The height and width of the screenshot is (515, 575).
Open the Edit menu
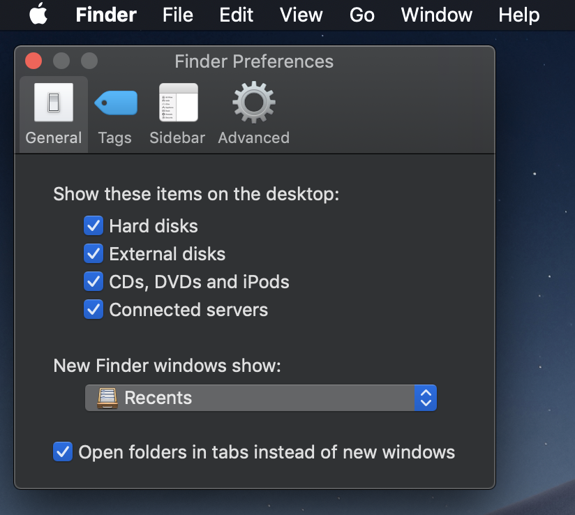(x=236, y=15)
